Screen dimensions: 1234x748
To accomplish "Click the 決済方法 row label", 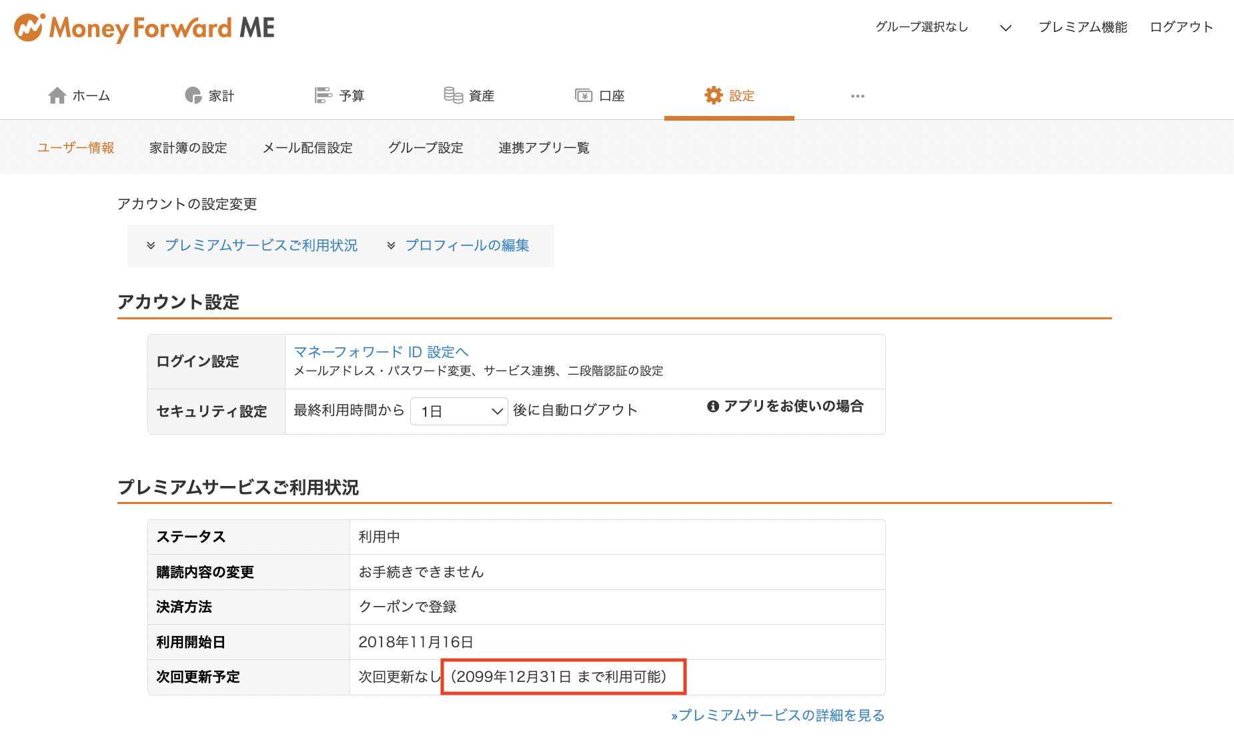I will pyautogui.click(x=183, y=607).
